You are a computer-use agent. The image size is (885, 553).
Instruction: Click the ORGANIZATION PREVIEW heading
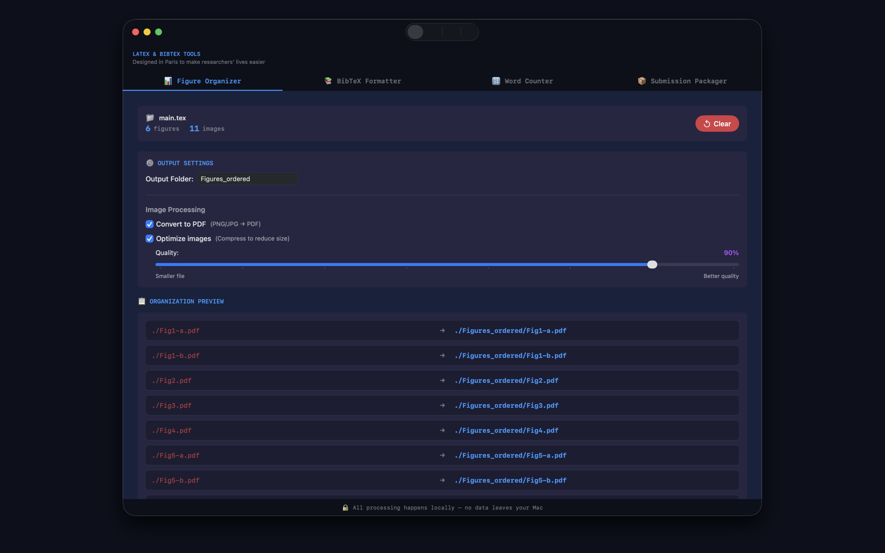[x=187, y=301]
